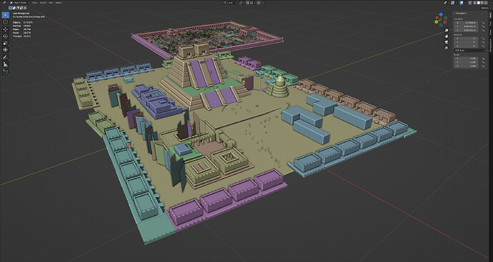Switch to rendered shading
Image resolution: width=493 pixels, height=262 pixels.
click(486, 3)
